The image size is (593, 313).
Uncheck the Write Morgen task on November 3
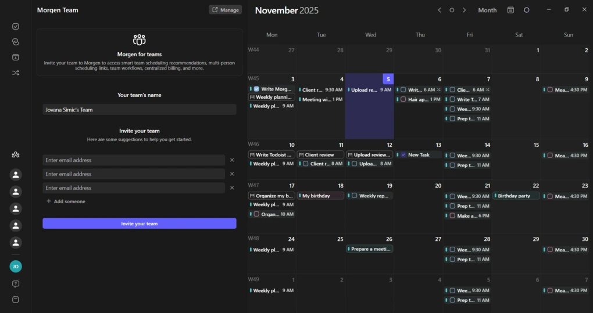pos(256,89)
